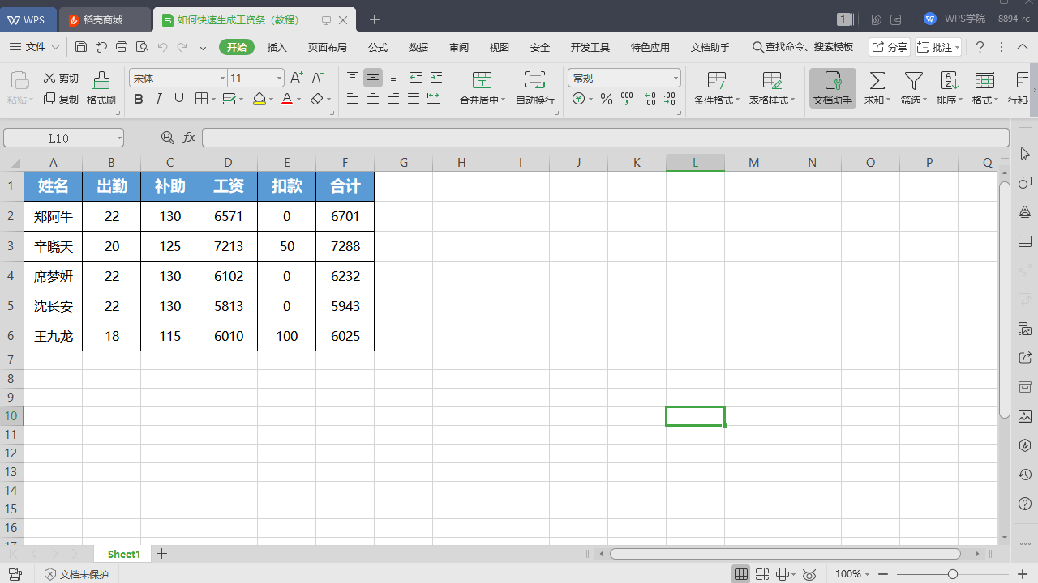Toggle Wrap Text (自动换行)
Image resolution: width=1038 pixels, height=583 pixels.
(x=534, y=81)
